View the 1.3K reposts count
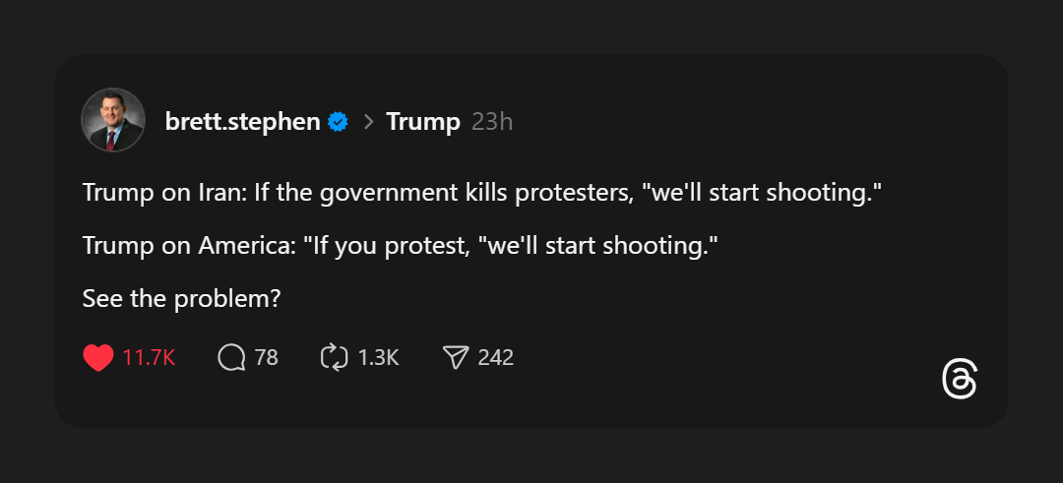 click(378, 358)
